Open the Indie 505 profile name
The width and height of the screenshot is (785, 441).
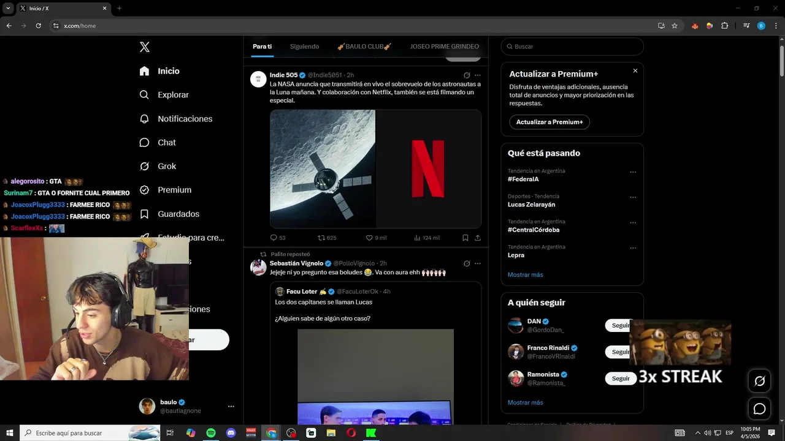[283, 75]
